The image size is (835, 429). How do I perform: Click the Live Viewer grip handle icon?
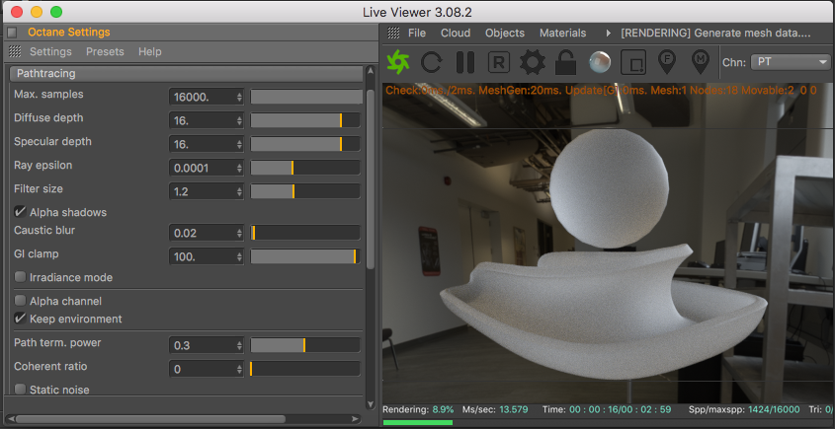coord(393,33)
